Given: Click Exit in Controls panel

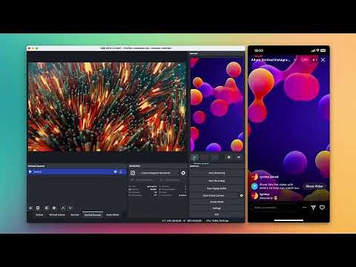Looking at the screenshot, I should pos(217,214).
